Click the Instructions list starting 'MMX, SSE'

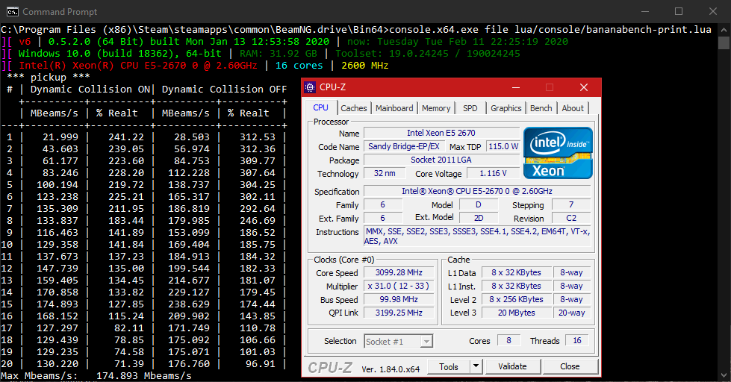coord(477,237)
